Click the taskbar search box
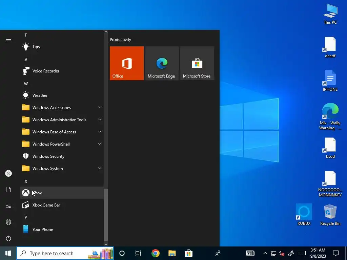347x260 pixels. coord(65,253)
